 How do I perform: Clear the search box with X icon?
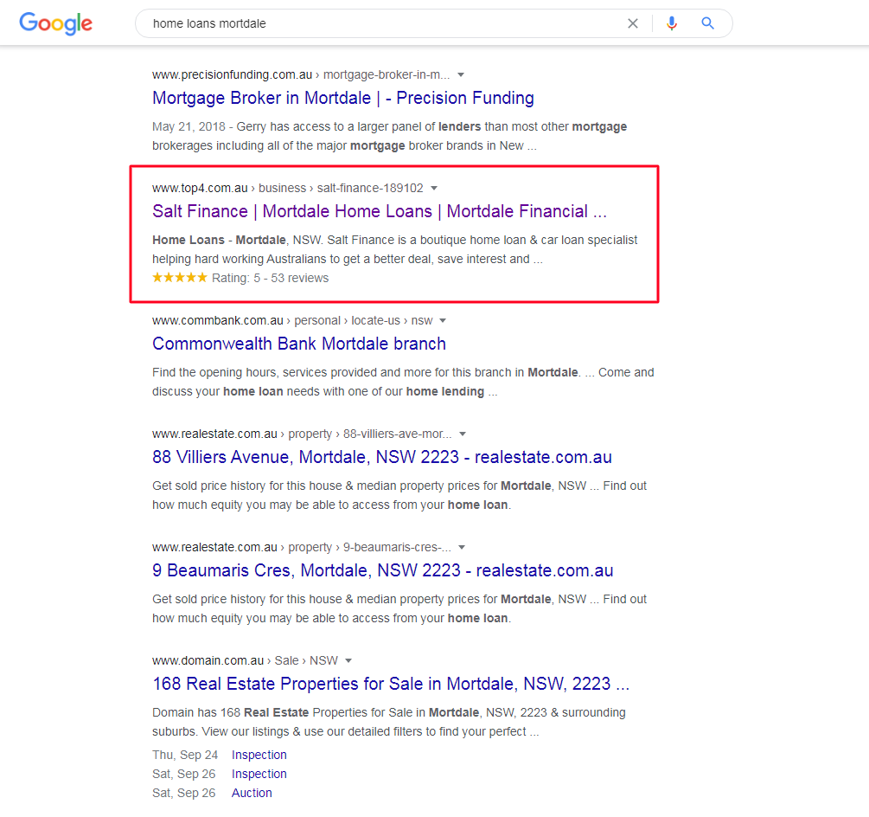click(x=633, y=23)
